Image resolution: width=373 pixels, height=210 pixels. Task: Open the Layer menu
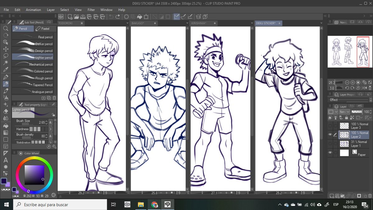pos(51,10)
